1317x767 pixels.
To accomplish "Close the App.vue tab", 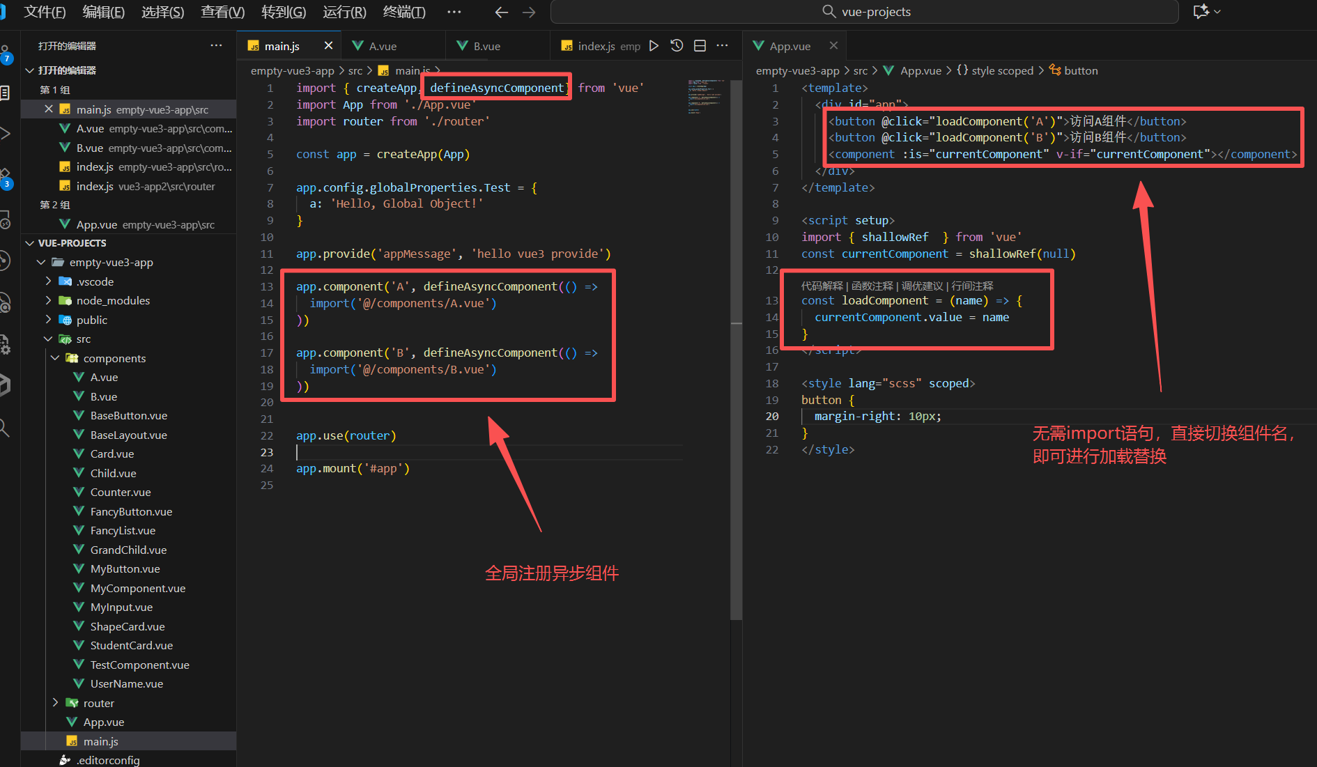I will point(833,46).
